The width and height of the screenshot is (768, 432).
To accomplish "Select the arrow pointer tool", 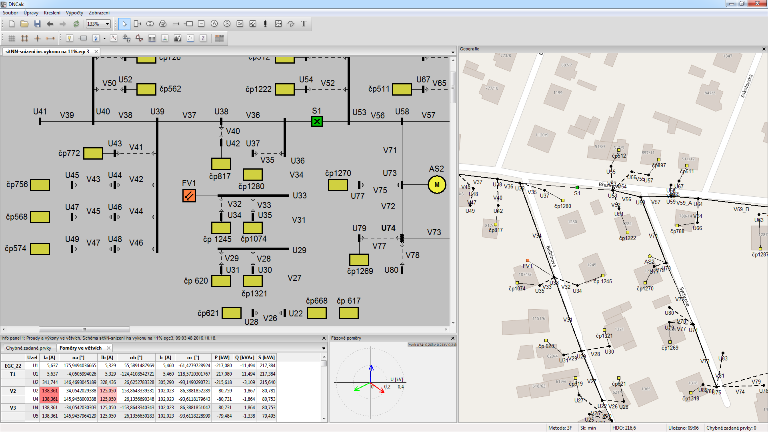I will (124, 24).
